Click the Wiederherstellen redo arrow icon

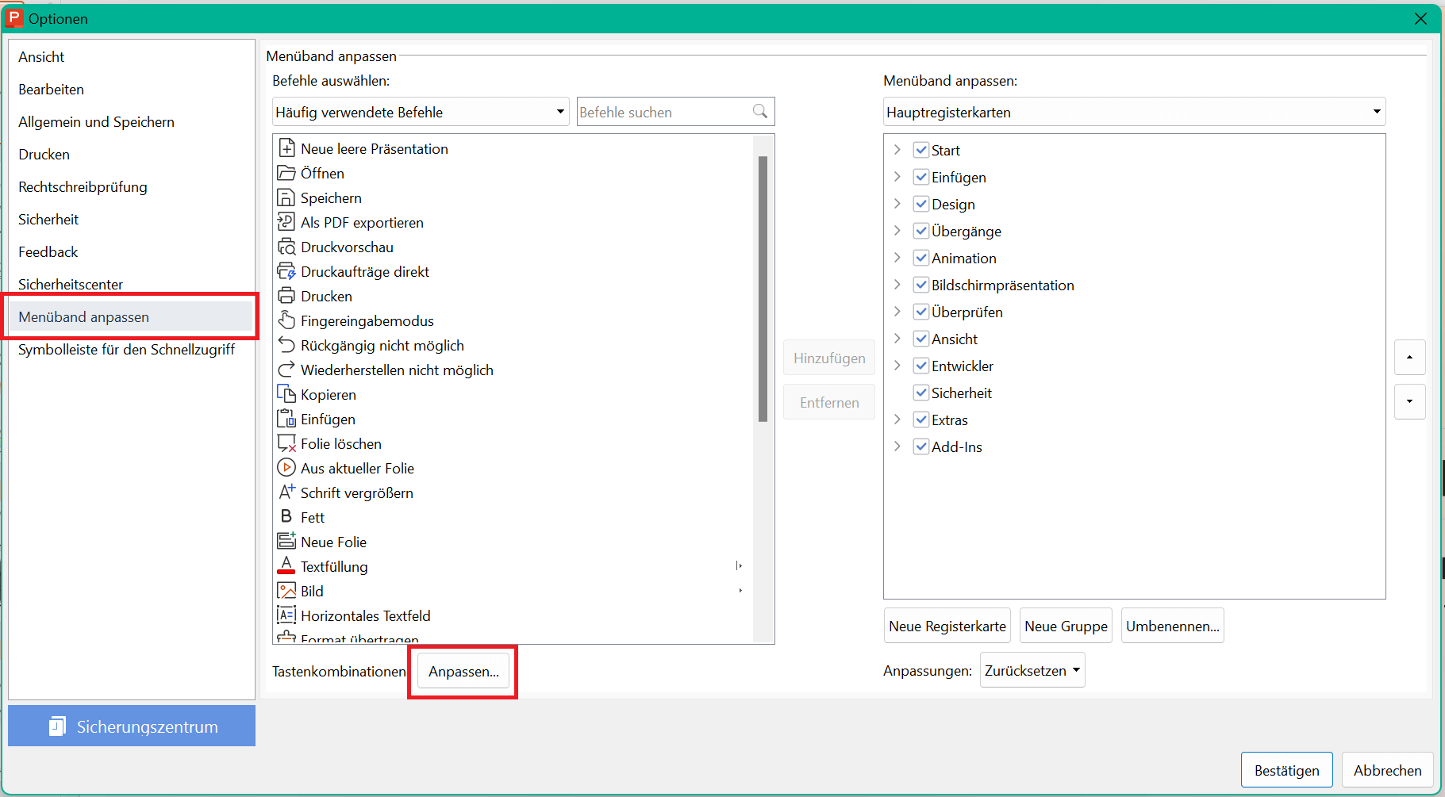tap(286, 370)
